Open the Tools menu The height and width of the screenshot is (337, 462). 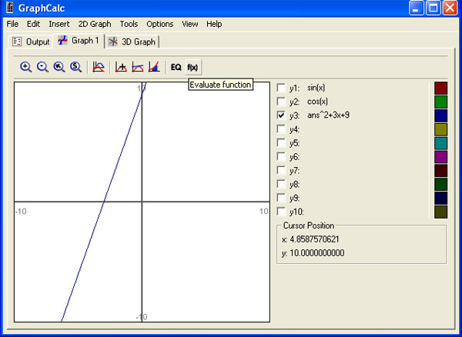(129, 24)
